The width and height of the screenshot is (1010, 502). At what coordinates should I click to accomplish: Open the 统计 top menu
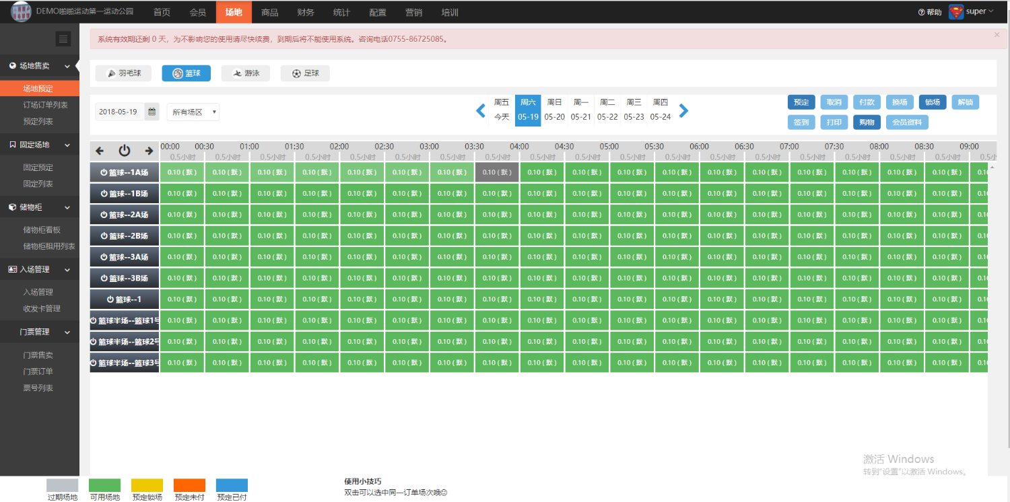[341, 12]
